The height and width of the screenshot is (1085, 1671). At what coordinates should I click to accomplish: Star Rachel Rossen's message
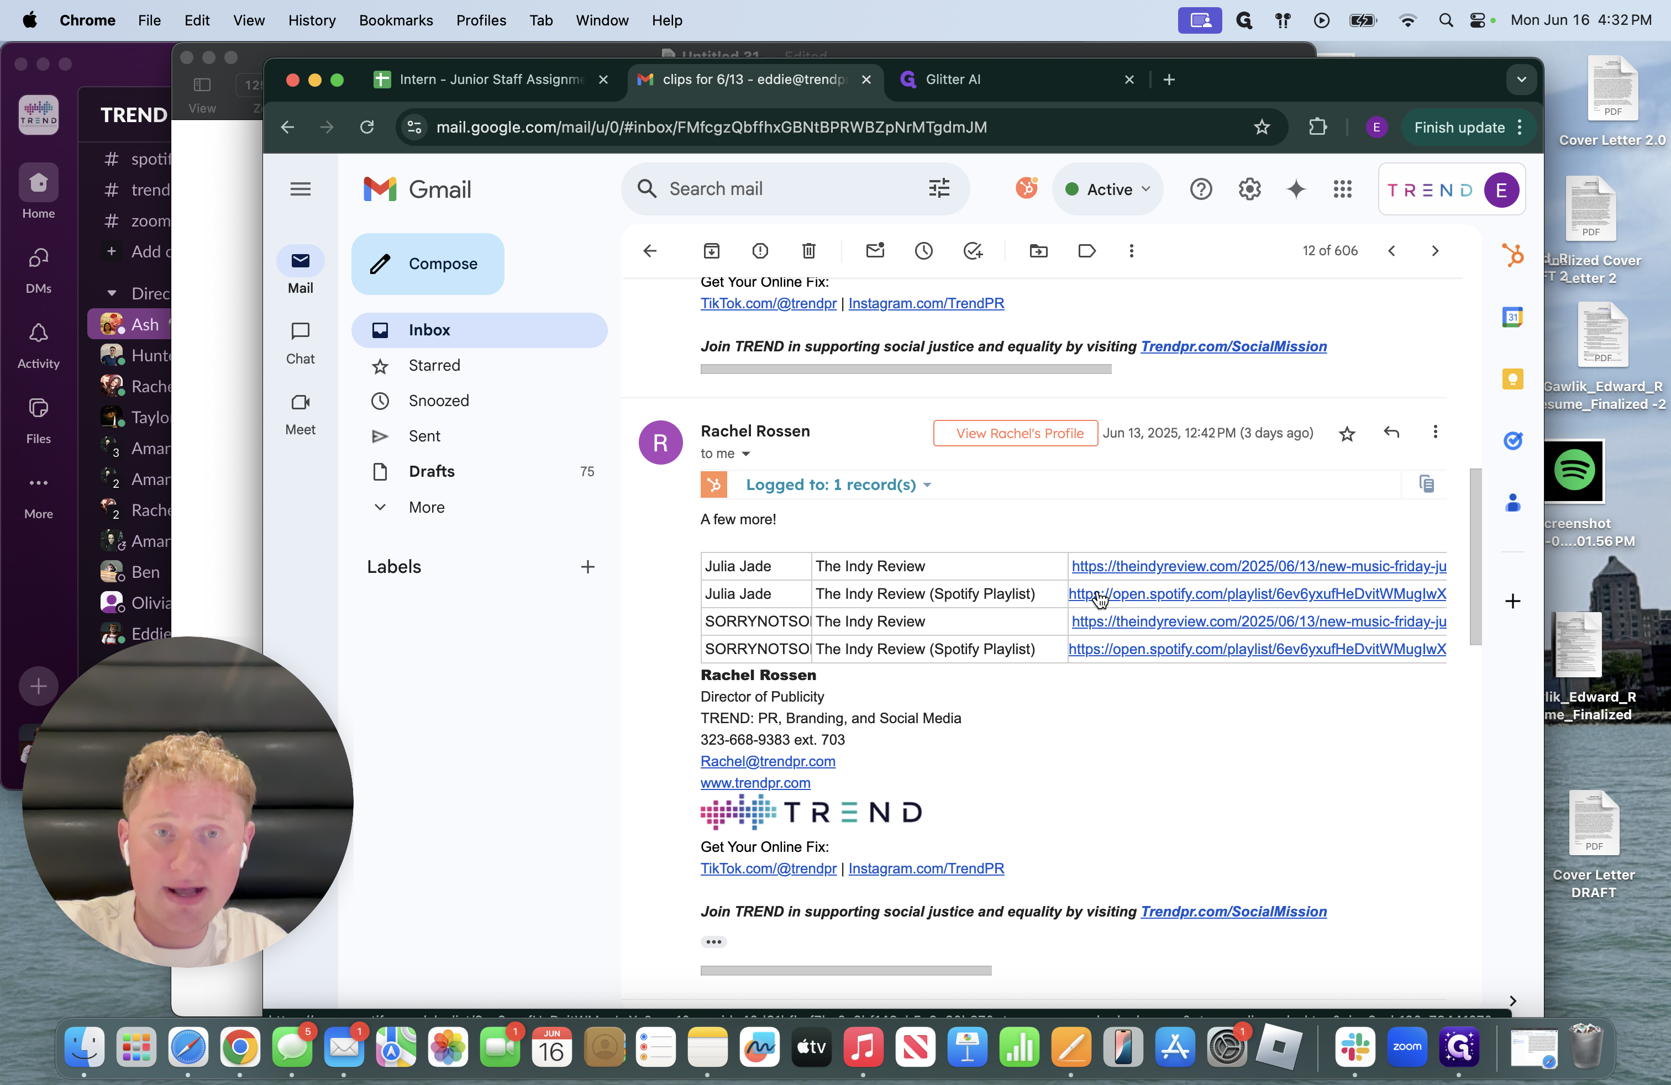pyautogui.click(x=1347, y=434)
